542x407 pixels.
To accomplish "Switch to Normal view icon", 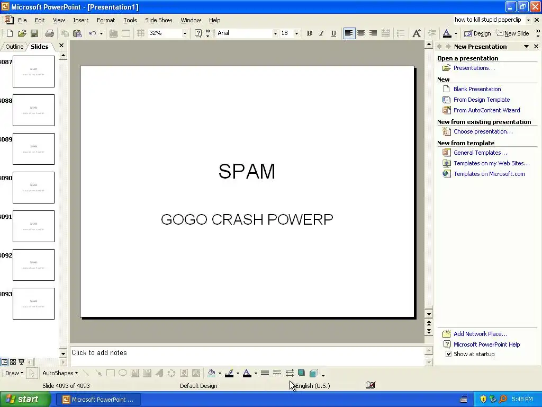I will point(4,362).
